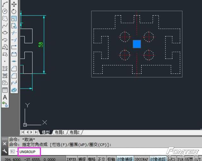Toggle 对象捕捉 object snap
The height and width of the screenshot is (161, 202).
tap(125, 159)
